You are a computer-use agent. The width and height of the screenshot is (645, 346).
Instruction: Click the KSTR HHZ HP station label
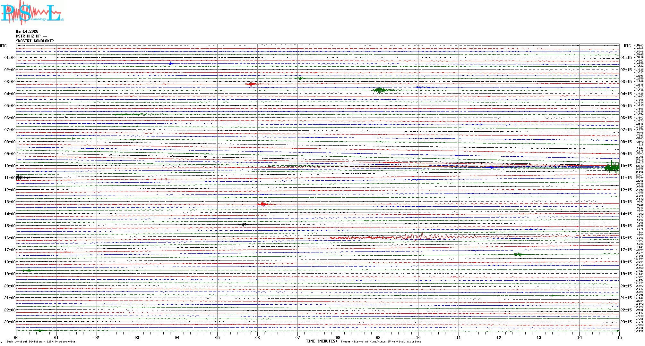(31, 36)
